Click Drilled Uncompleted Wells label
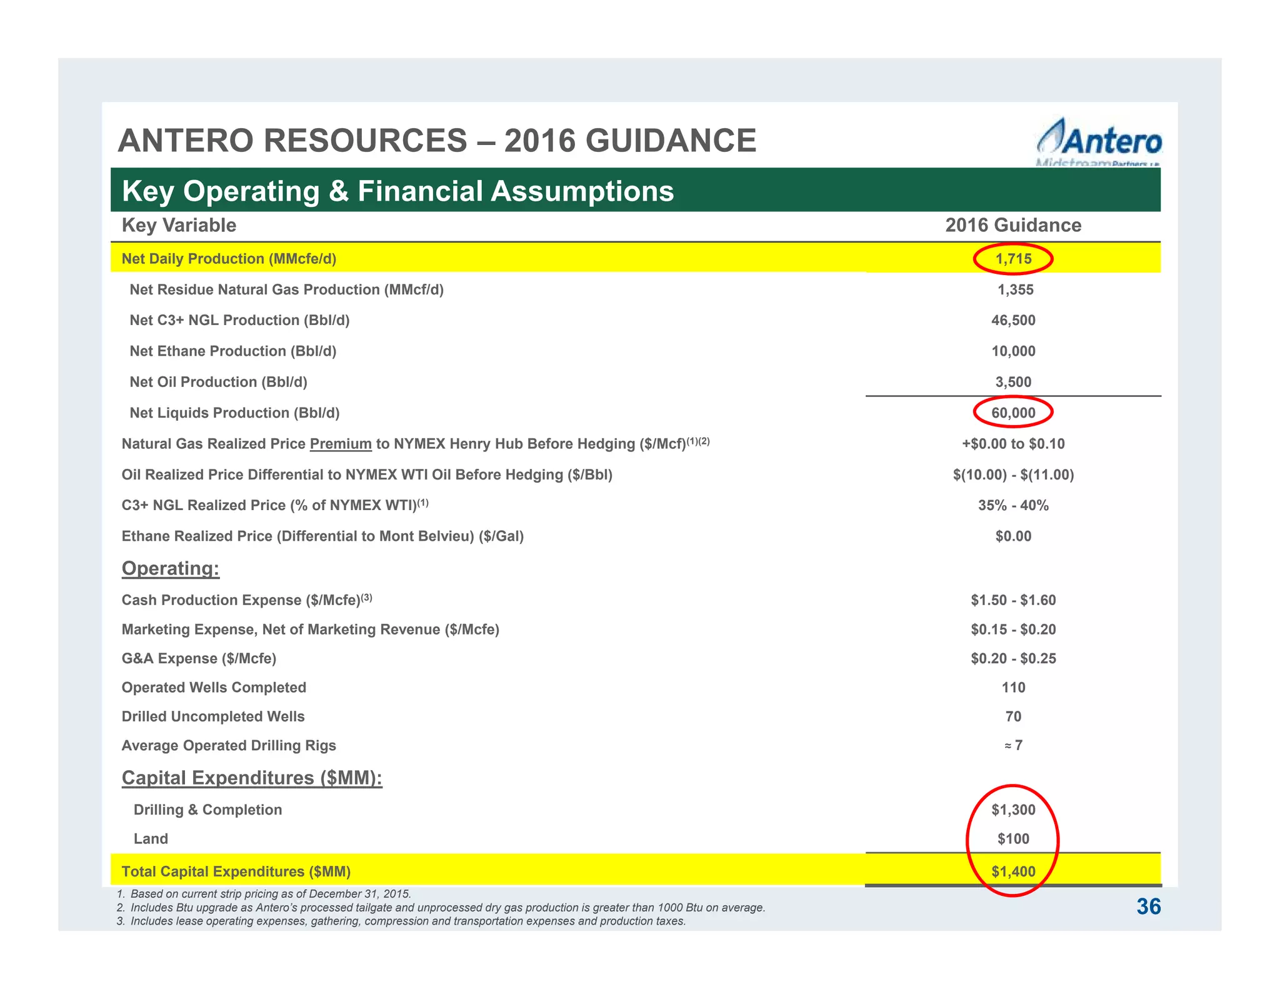Screen dimensions: 1280x989 [213, 716]
